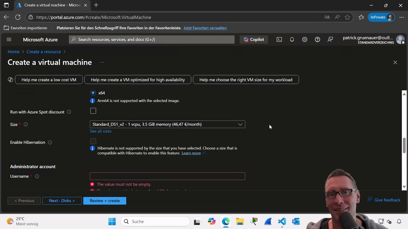
Task: Click the InPrivate profile badge
Action: (382, 17)
